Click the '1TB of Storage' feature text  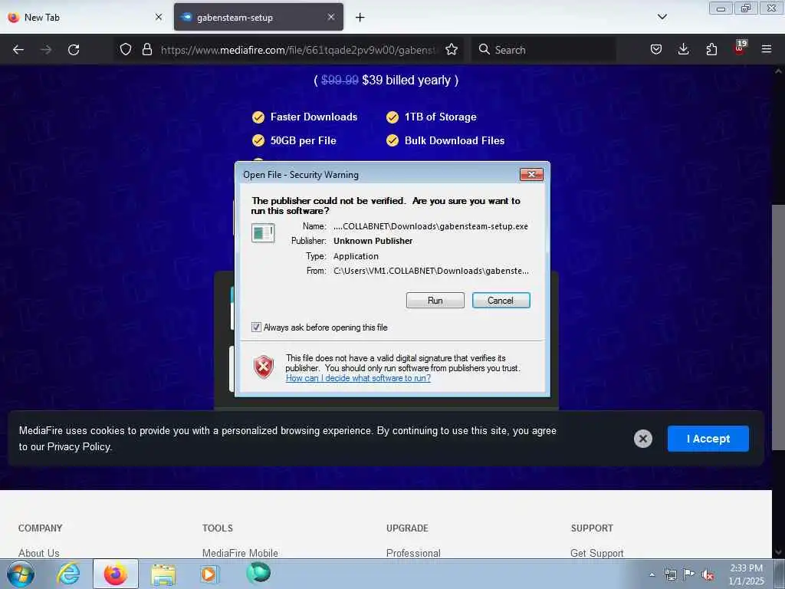(x=441, y=117)
